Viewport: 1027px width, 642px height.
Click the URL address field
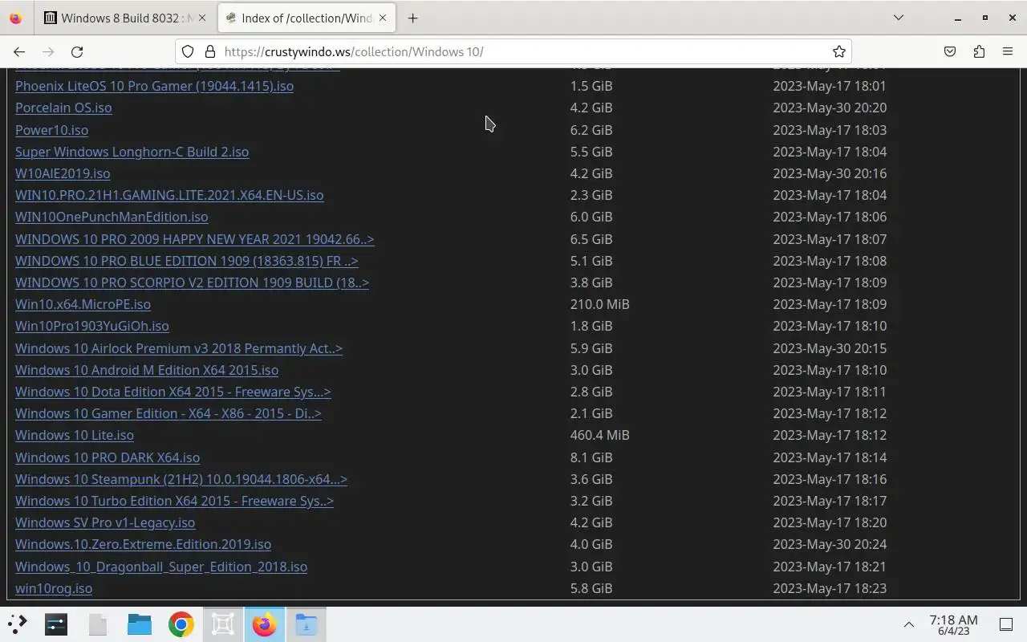pyautogui.click(x=513, y=51)
